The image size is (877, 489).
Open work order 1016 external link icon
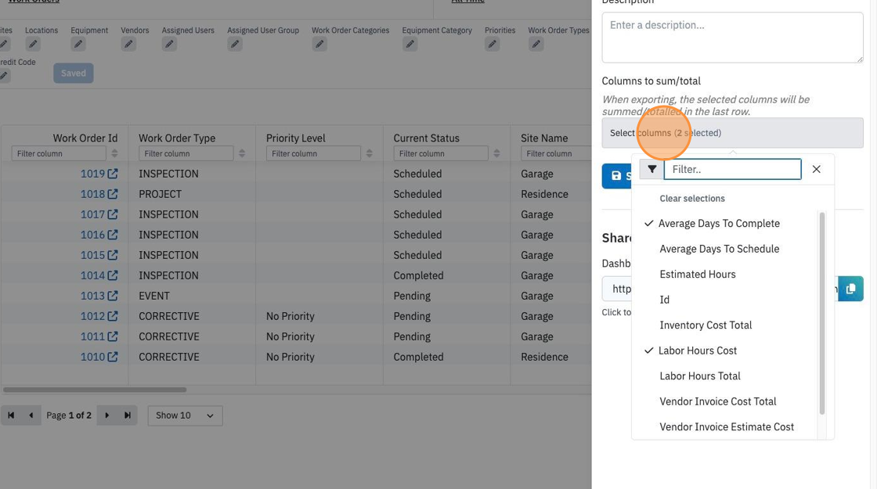(x=113, y=235)
